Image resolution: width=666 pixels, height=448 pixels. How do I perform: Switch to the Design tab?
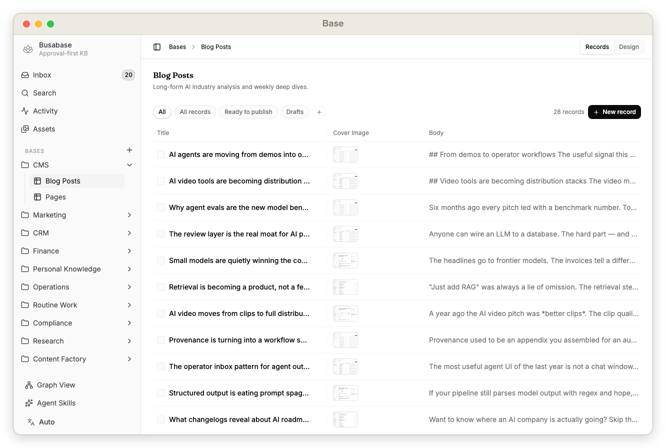[628, 47]
